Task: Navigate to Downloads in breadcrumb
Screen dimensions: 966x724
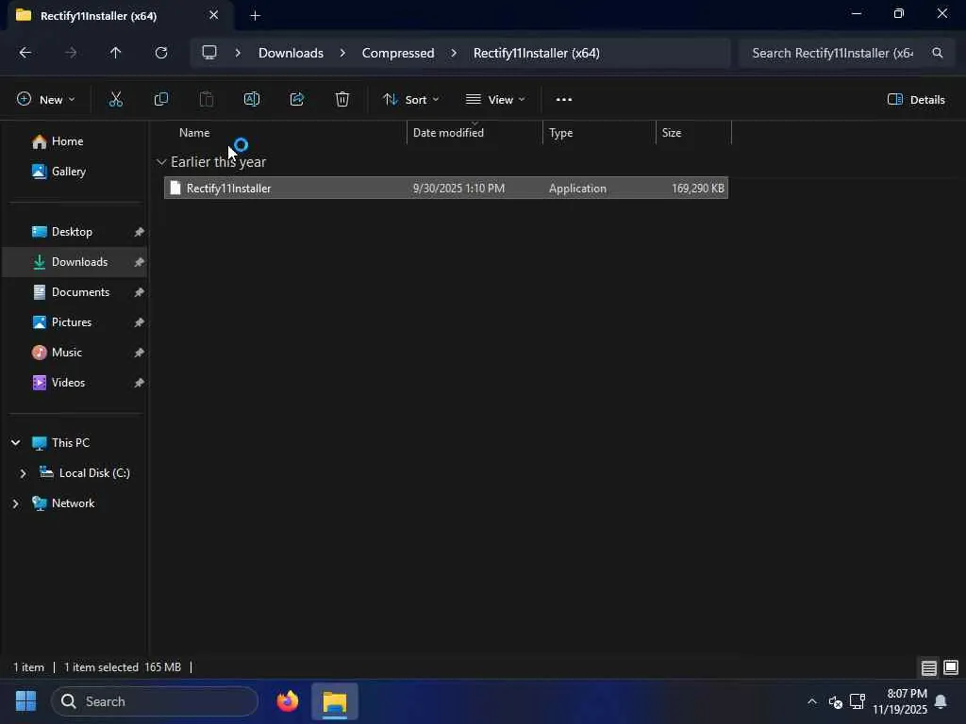Action: tap(291, 53)
